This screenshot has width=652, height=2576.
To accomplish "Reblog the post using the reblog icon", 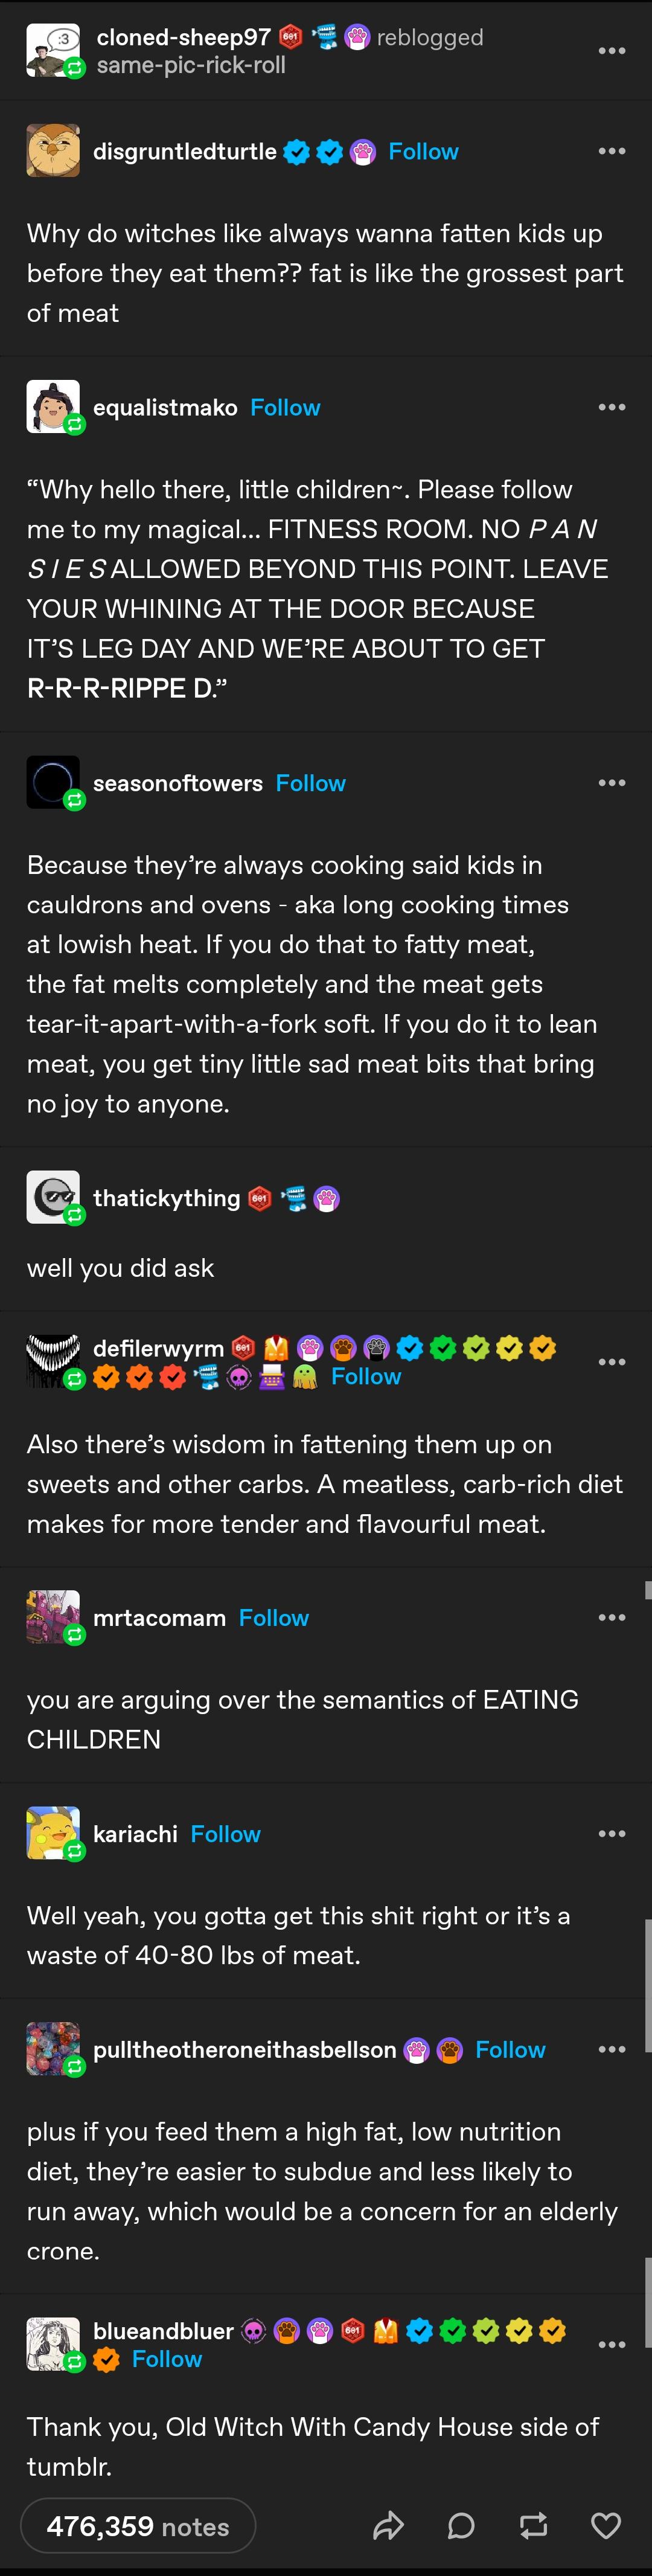I will pos(534,2526).
